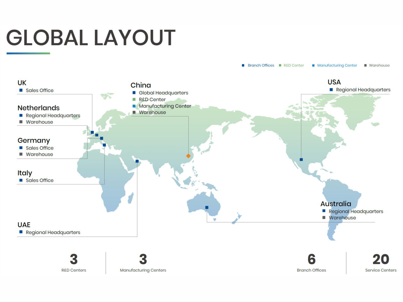Click the 6 Branch Offices statistic

pos(311,263)
